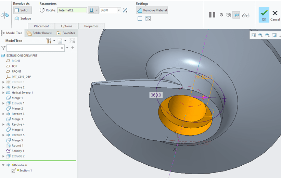The image size is (281, 178).
Task: Click OK to accept the revolve
Action: click(x=264, y=15)
